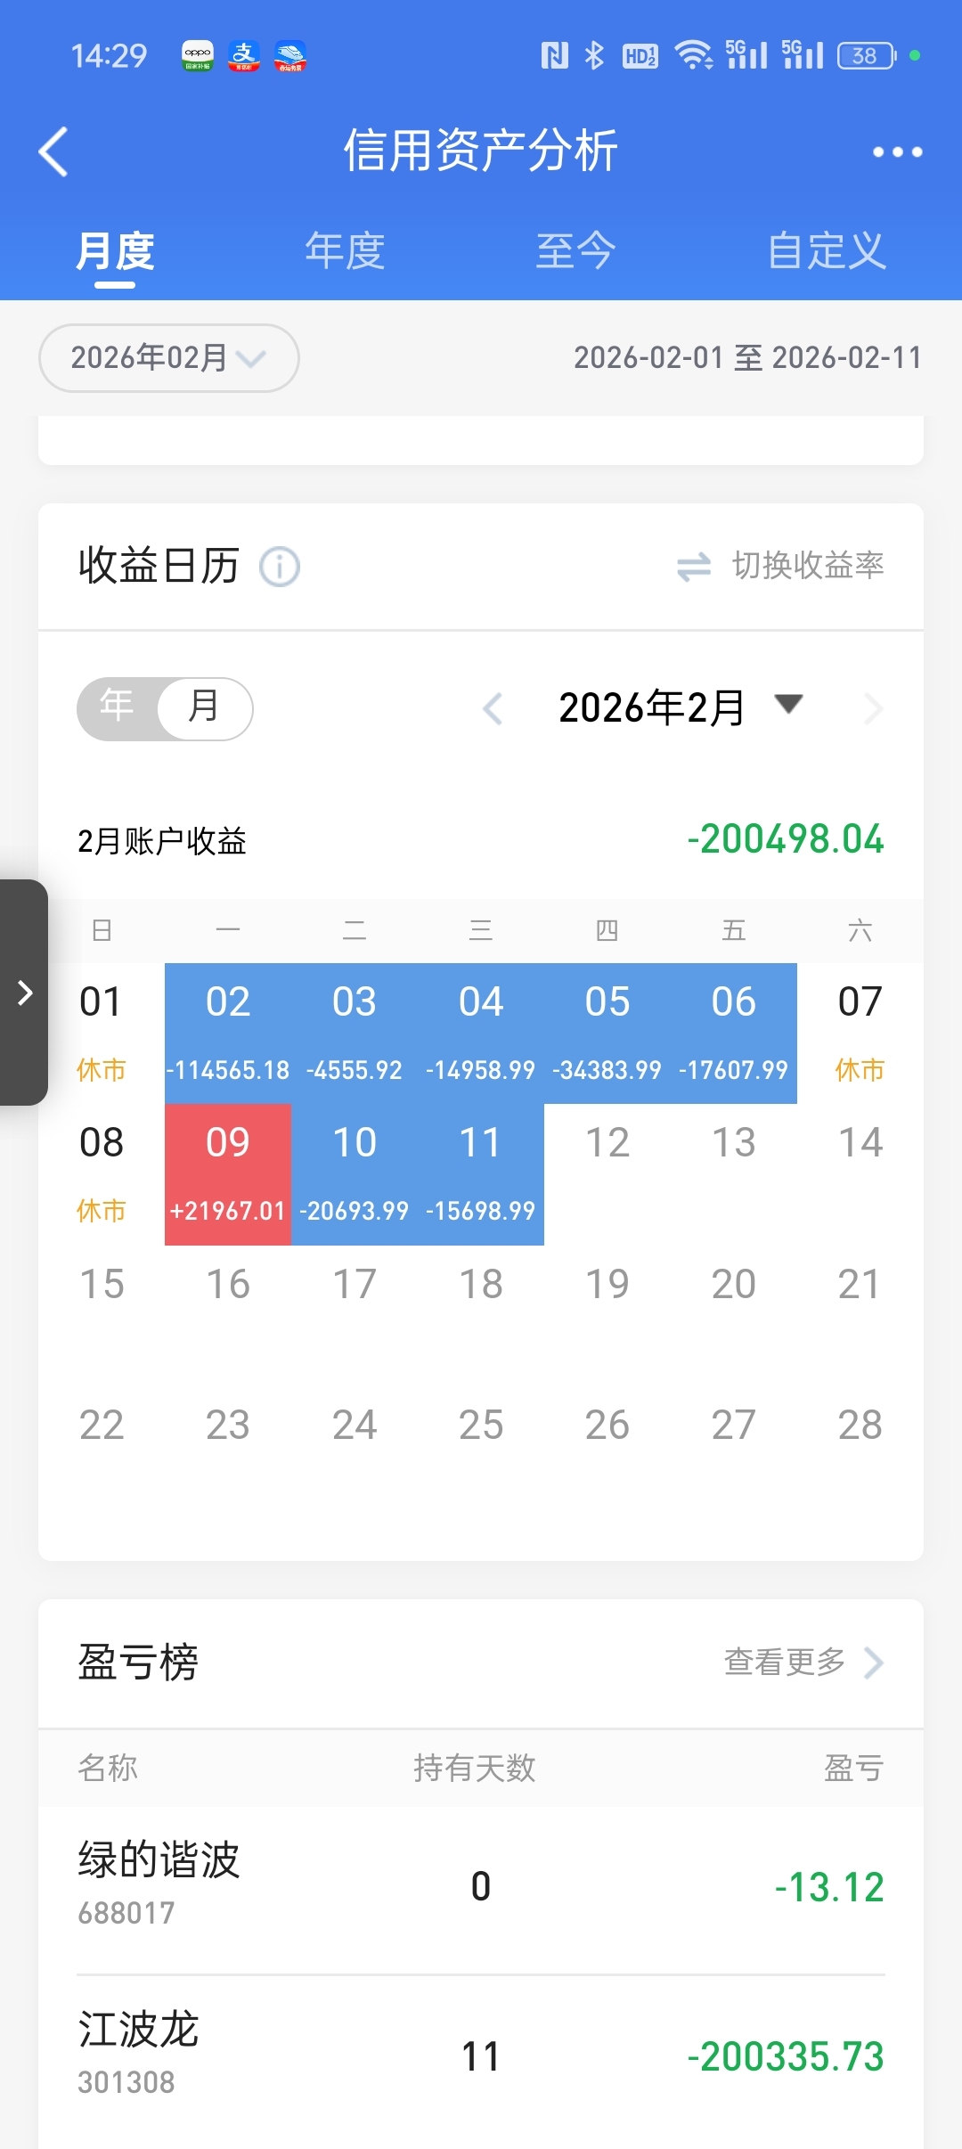Select calendar day 02 with -114565.18
962x2149 pixels.
pyautogui.click(x=228, y=1034)
